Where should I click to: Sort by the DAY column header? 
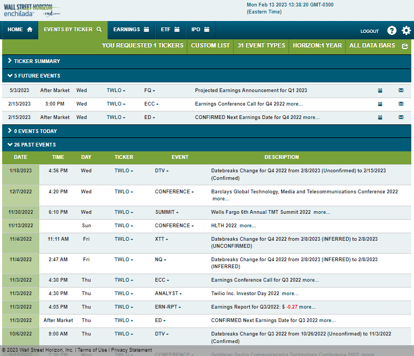click(x=86, y=157)
